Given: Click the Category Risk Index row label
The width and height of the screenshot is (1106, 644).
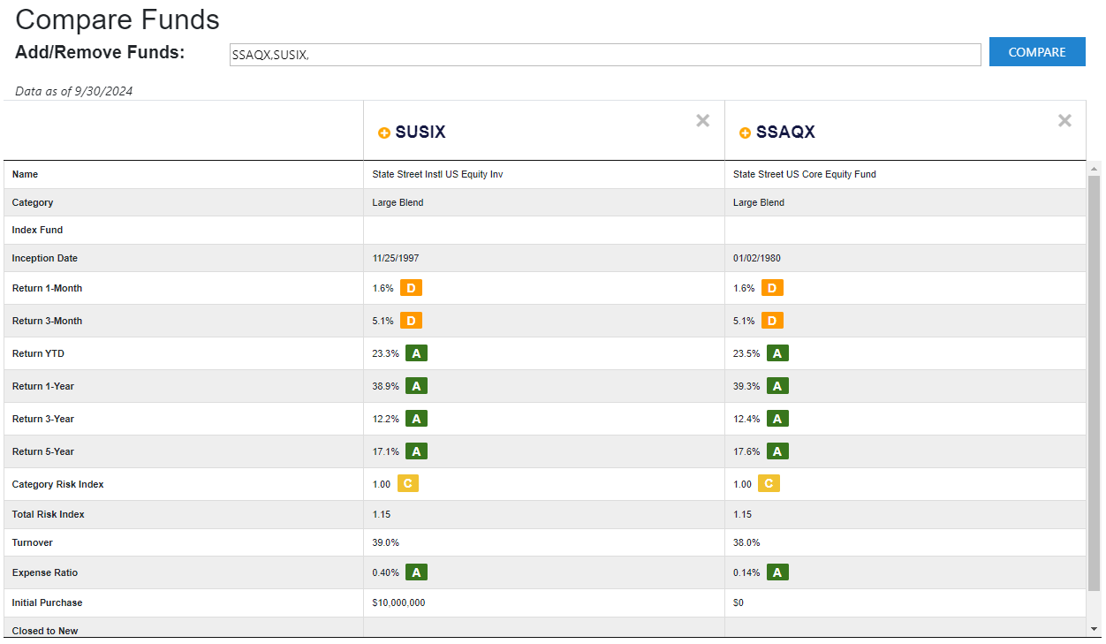Looking at the screenshot, I should [x=57, y=485].
